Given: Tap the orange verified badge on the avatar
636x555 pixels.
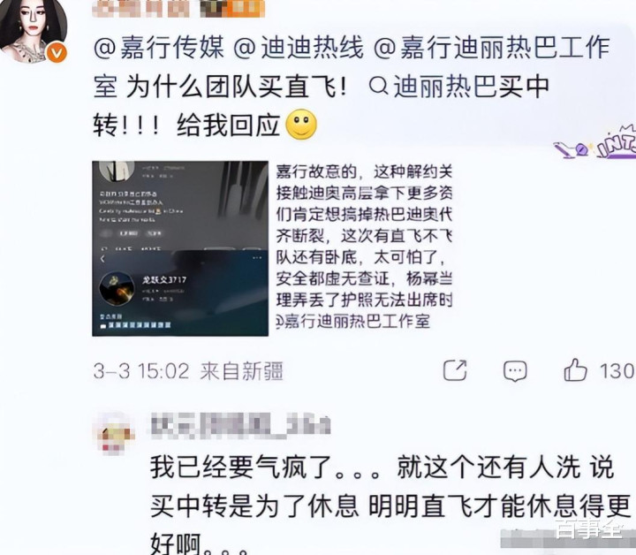Looking at the screenshot, I should pyautogui.click(x=57, y=53).
